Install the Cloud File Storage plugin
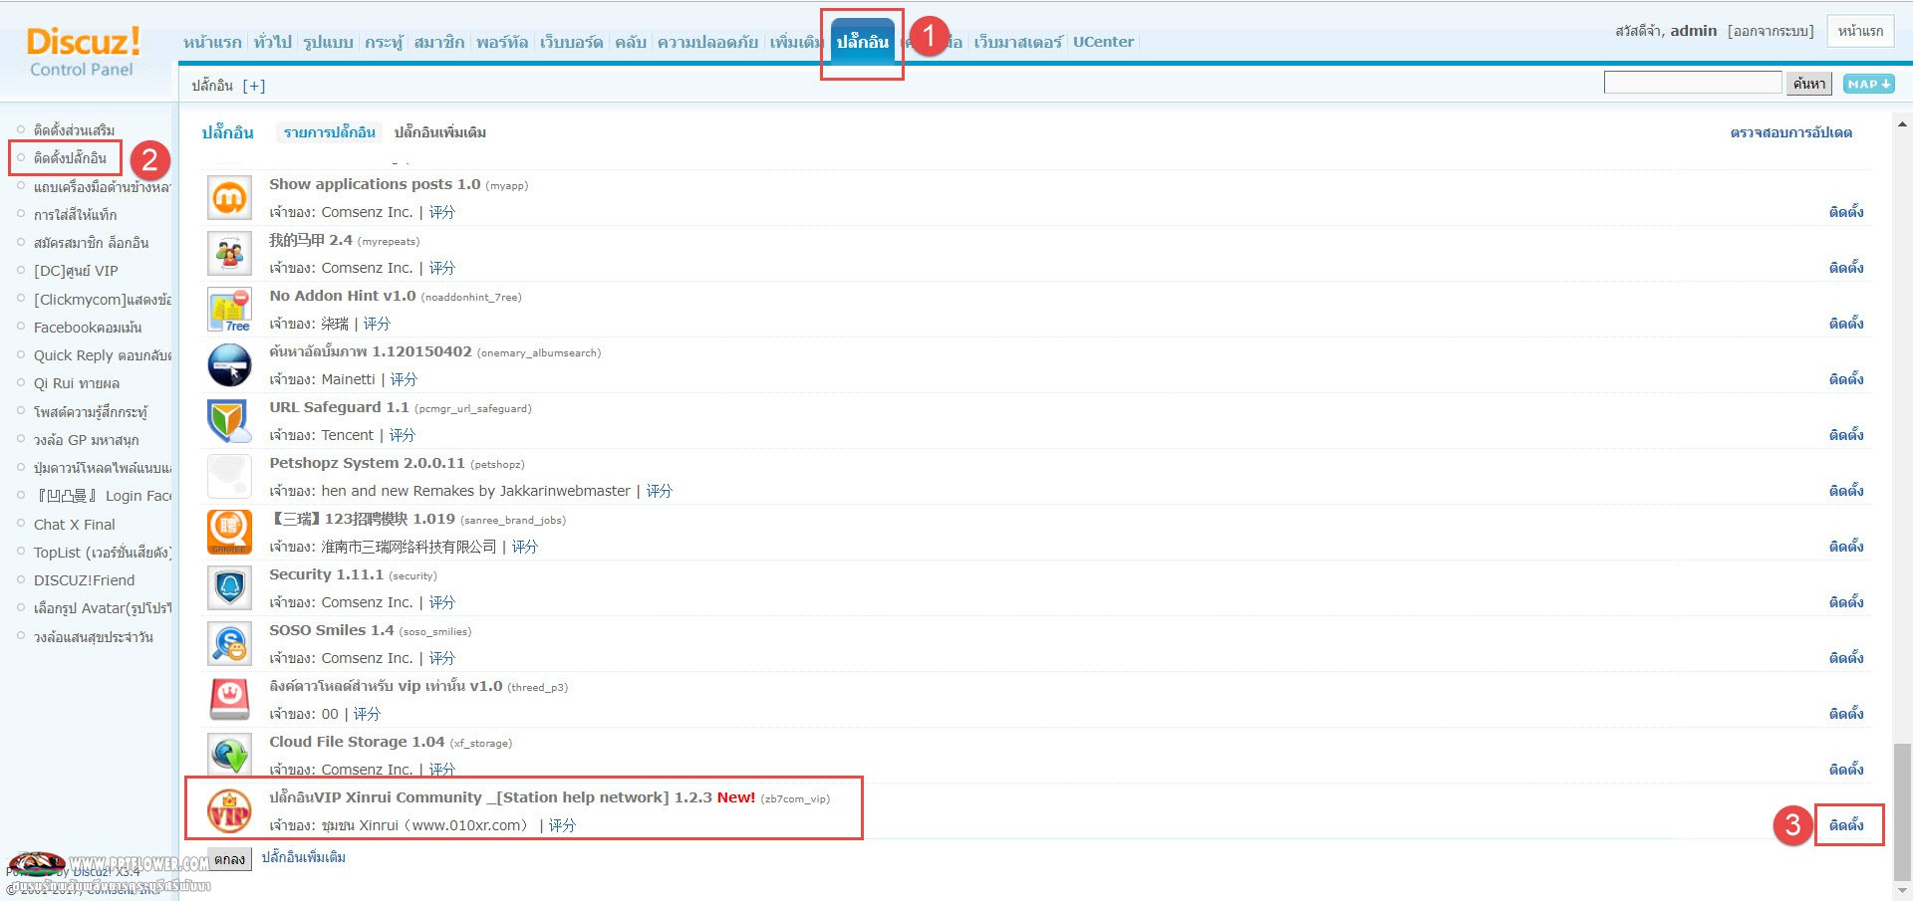Viewport: 1913px width, 901px height. [x=1845, y=770]
